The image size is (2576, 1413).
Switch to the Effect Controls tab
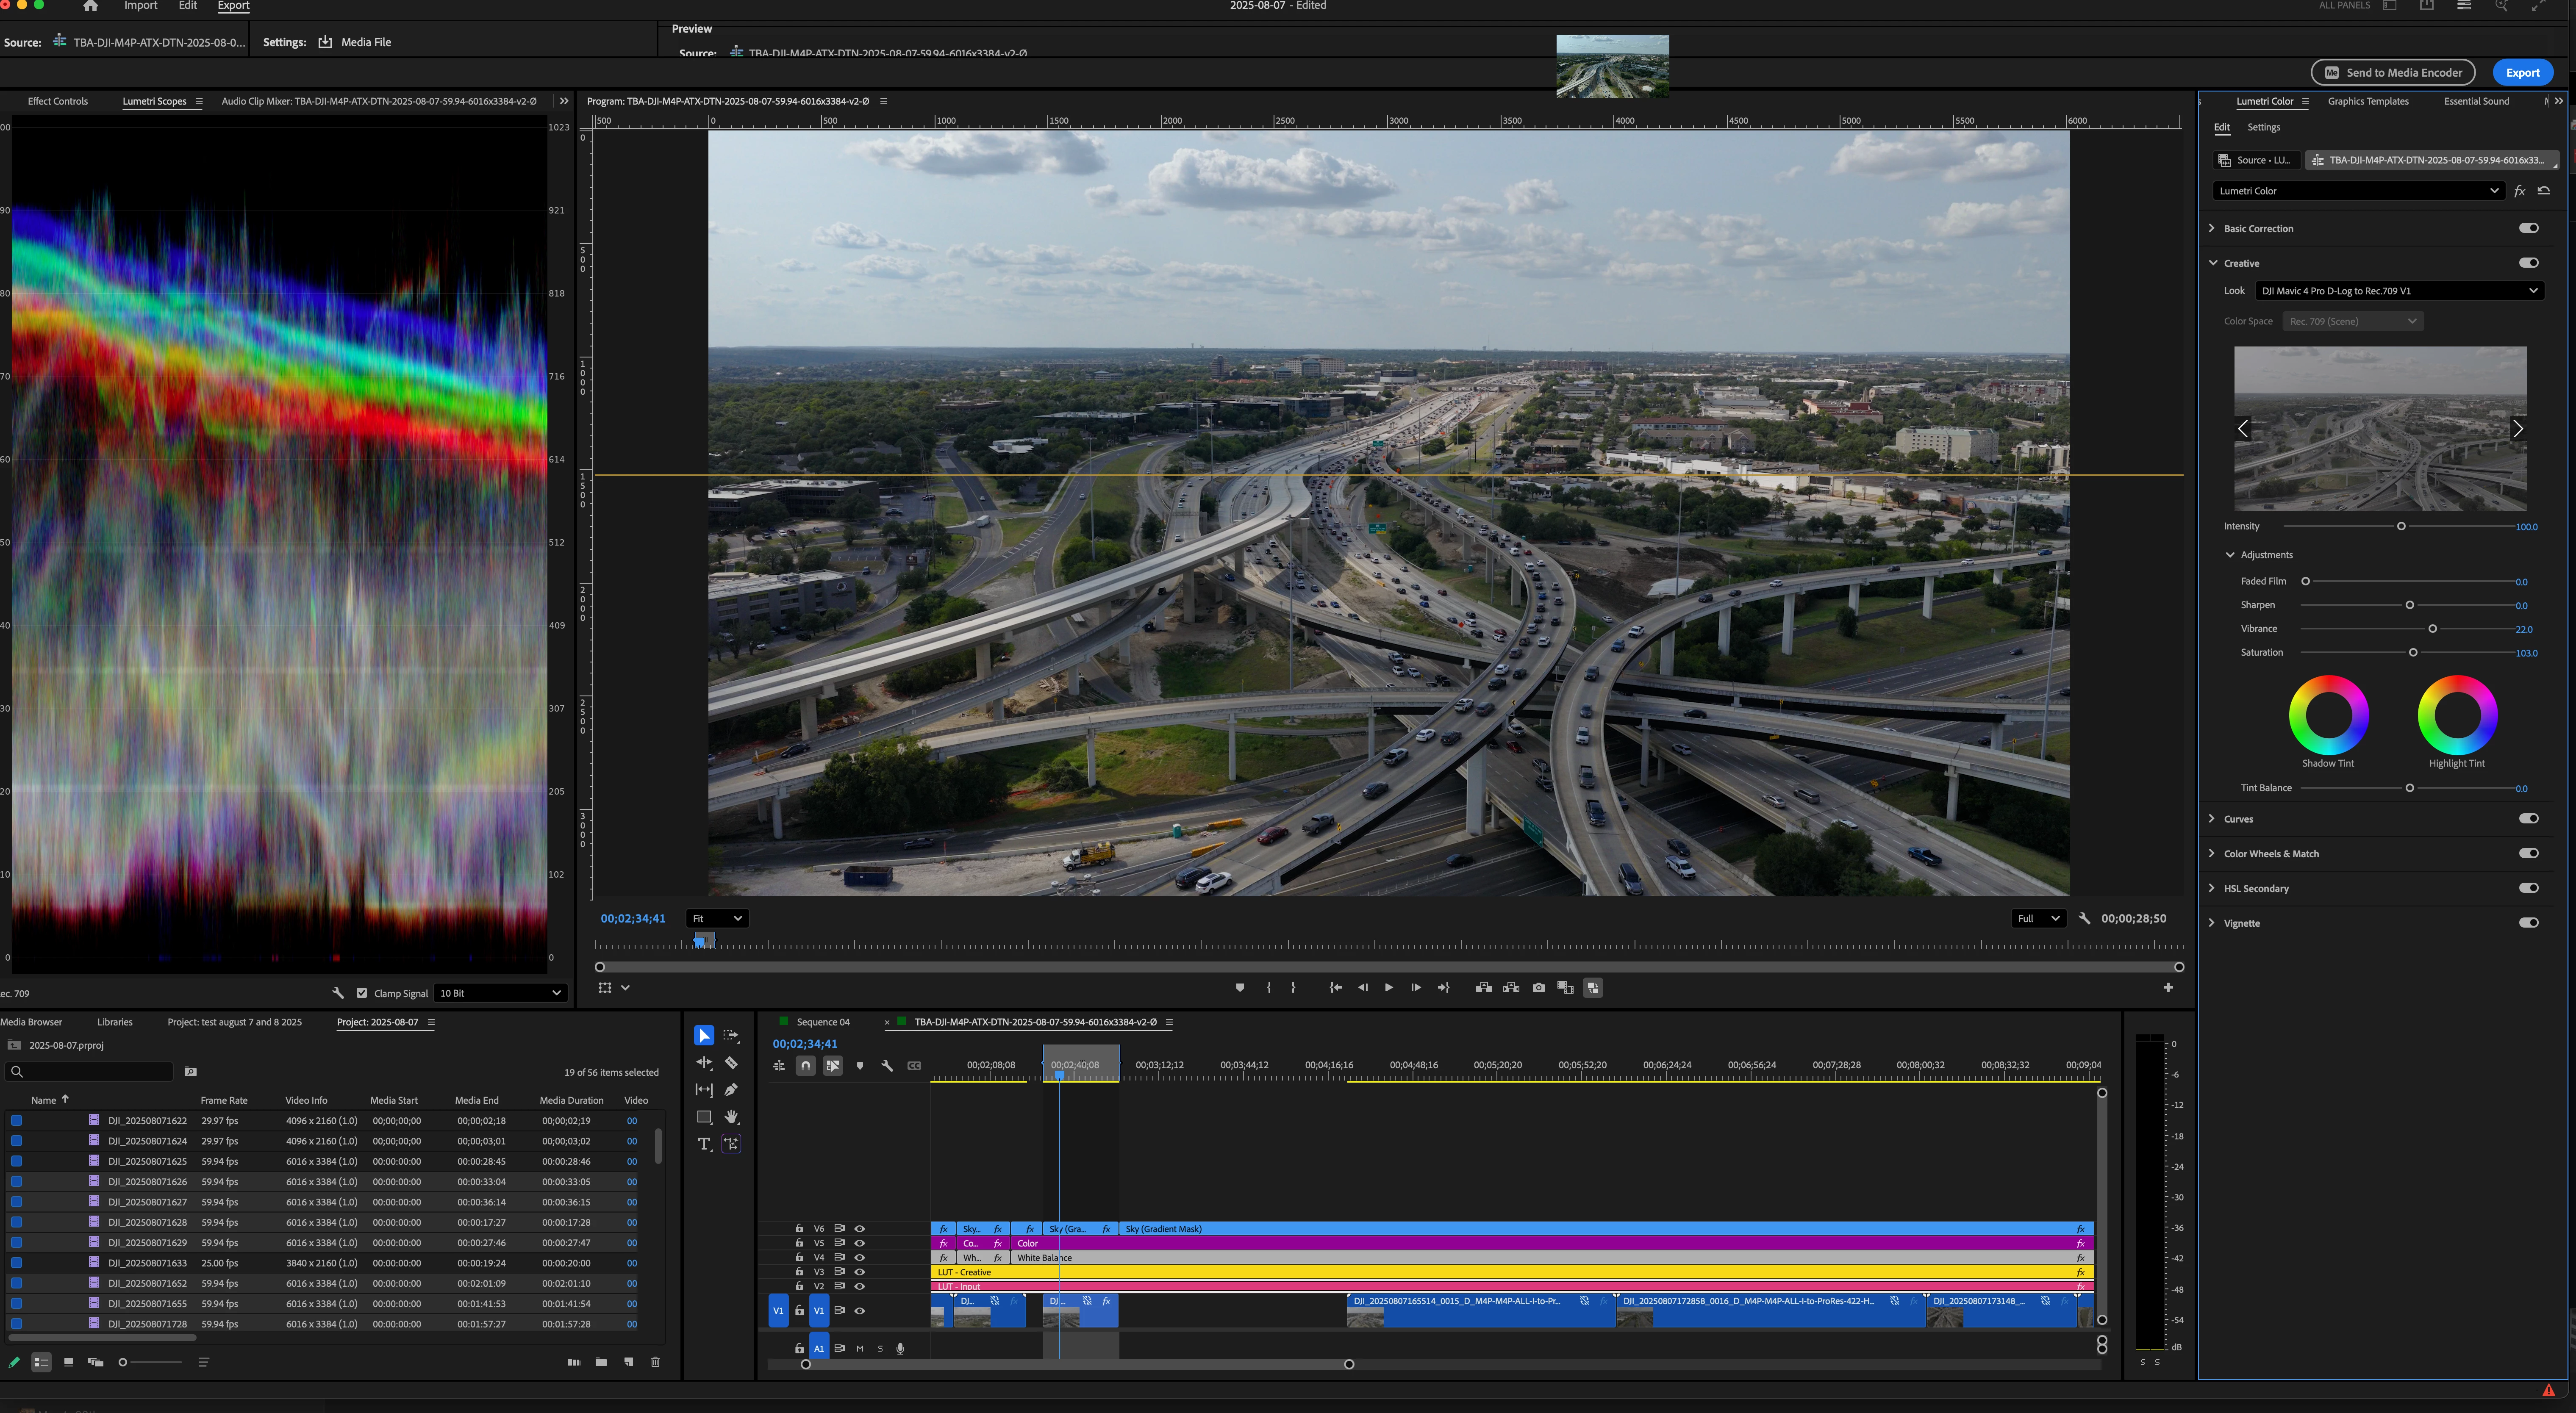tap(57, 101)
